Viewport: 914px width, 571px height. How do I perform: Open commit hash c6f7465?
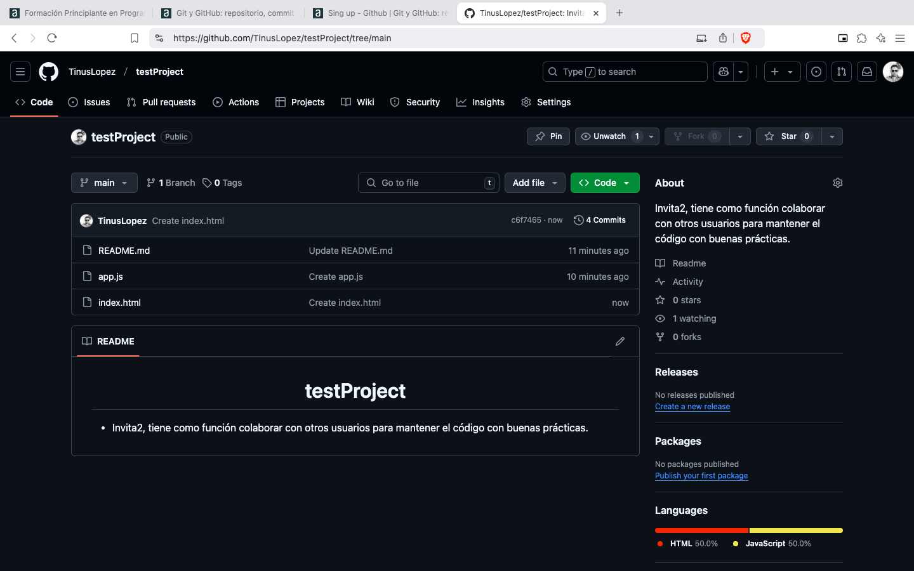point(526,220)
